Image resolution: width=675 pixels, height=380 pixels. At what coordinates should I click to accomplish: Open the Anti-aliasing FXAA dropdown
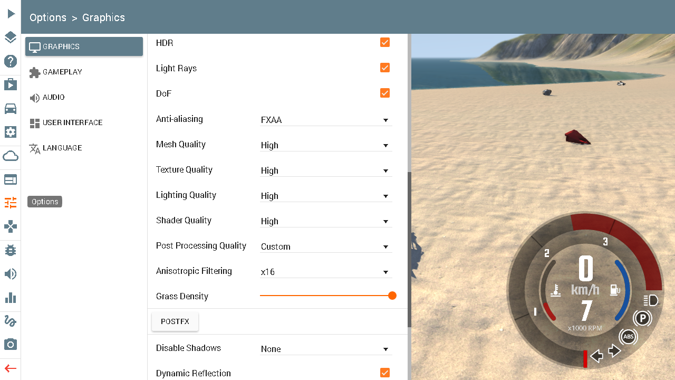[326, 120]
